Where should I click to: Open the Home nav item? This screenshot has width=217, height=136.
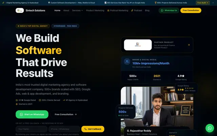pyautogui.click(x=57, y=11)
